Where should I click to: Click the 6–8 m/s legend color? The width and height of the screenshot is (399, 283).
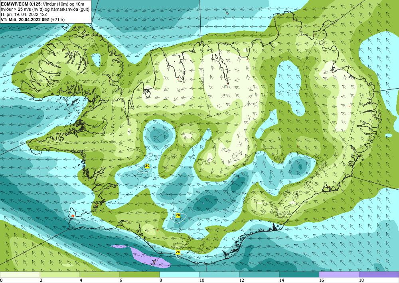(x=140, y=274)
